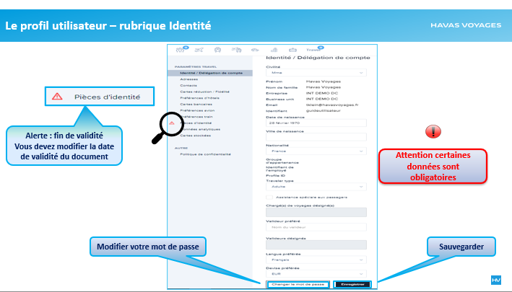Click the red exclamation mark alert icon
Screen dimensions: 512x292
(433, 131)
